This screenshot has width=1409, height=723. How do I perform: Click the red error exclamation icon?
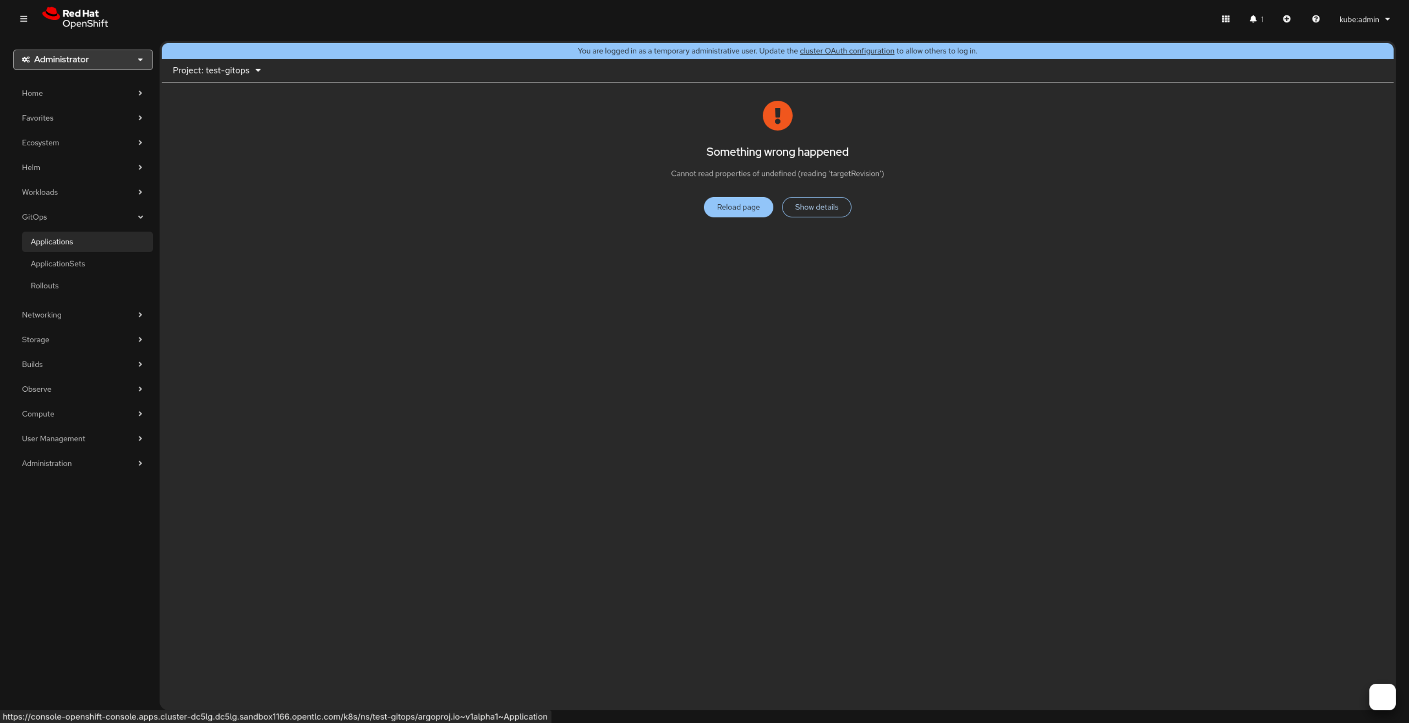tap(777, 116)
